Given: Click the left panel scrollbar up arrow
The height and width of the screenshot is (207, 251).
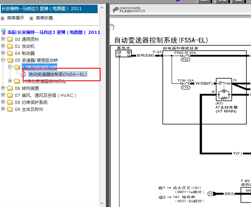Looking at the screenshot, I should coord(102,7).
